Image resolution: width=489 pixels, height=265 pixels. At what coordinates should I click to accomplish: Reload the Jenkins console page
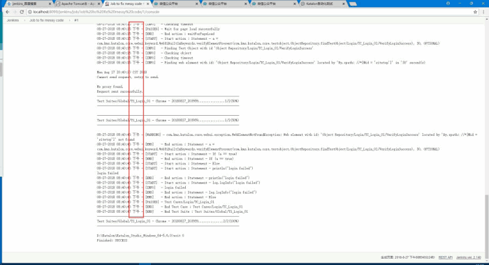(22, 12)
